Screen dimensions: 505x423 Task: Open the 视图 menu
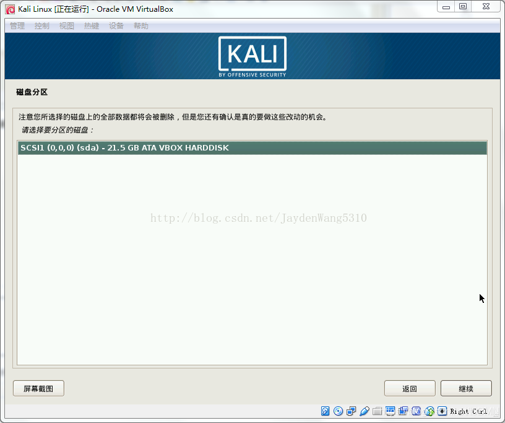(x=67, y=26)
